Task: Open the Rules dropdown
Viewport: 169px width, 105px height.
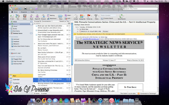Action: pos(68,15)
